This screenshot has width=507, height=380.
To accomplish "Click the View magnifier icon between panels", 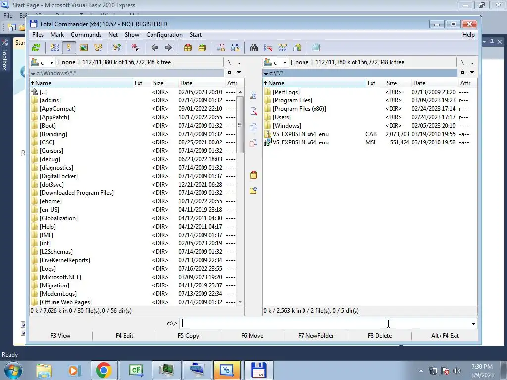I will point(253,95).
